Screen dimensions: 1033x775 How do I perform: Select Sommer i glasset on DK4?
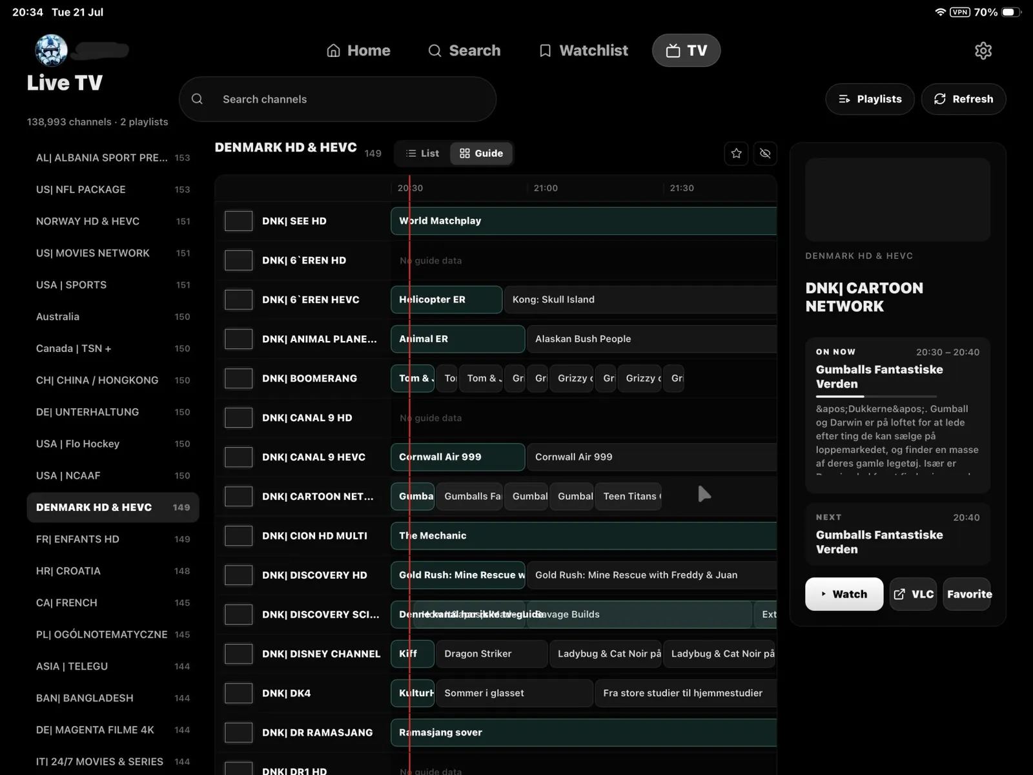(x=515, y=693)
